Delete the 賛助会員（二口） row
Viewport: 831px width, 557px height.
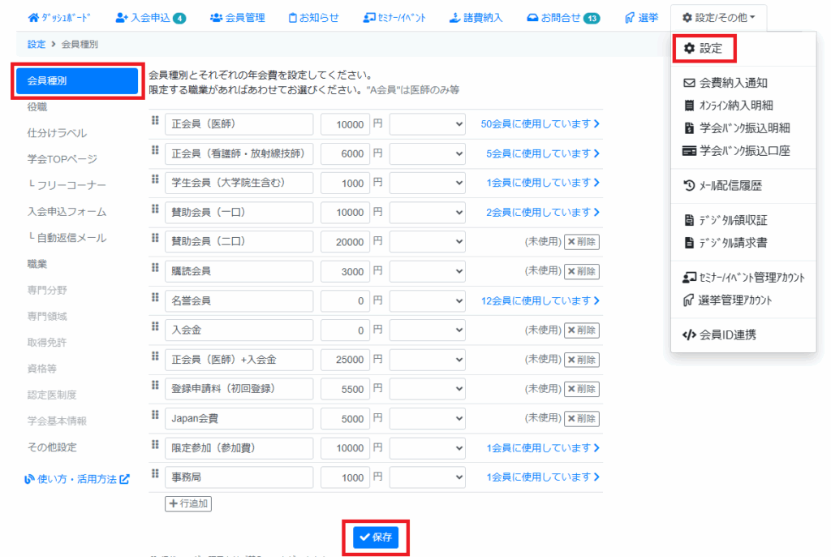(x=582, y=242)
